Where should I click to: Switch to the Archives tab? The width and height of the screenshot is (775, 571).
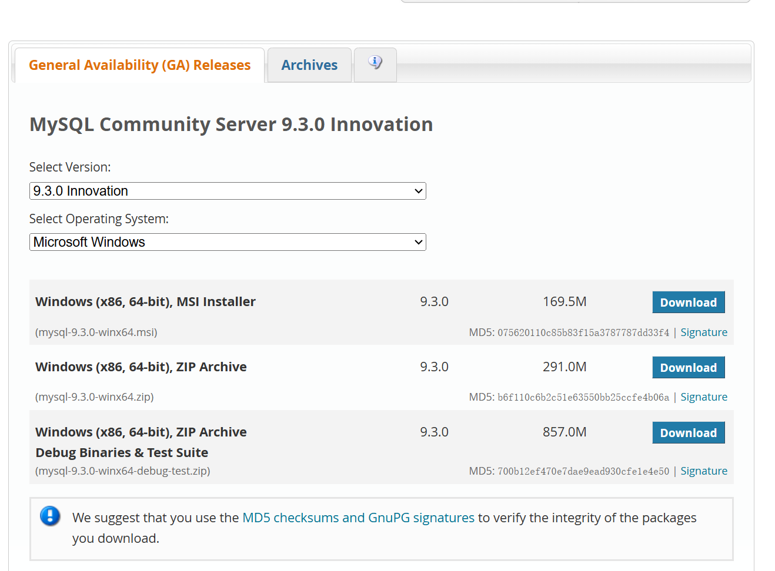pyautogui.click(x=309, y=65)
